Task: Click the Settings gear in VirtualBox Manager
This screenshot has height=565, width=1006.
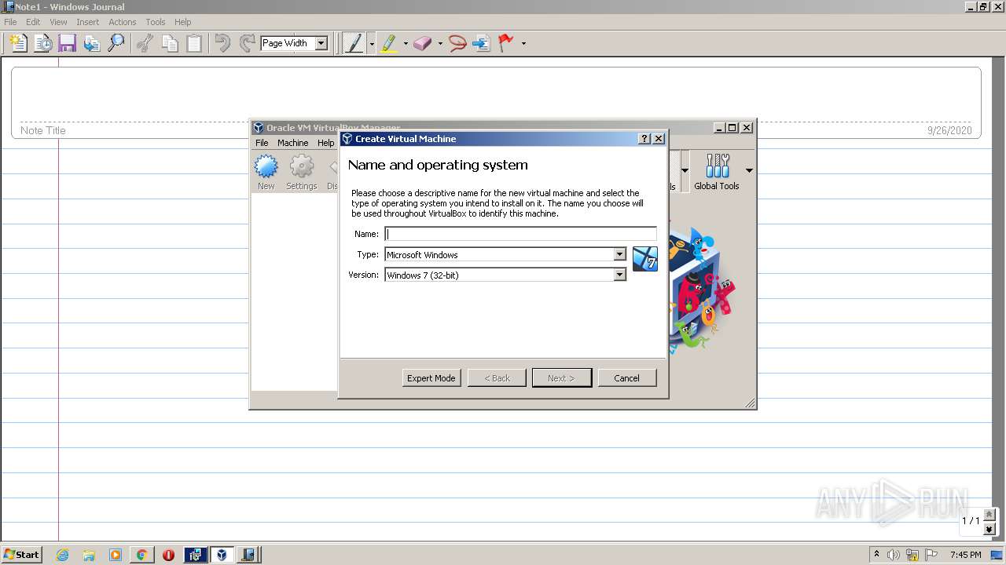Action: (x=302, y=172)
